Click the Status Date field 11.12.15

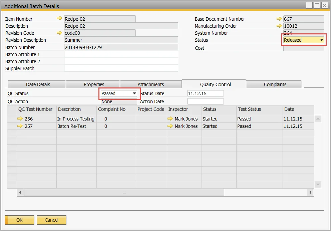(x=206, y=93)
